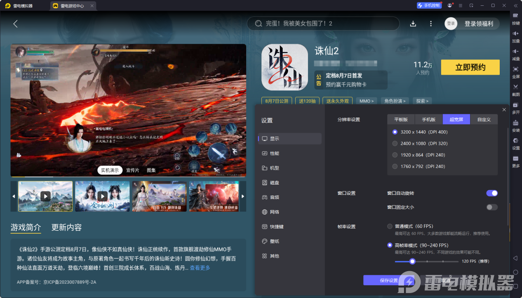Screen dimensions: 522x298
Task: Expand description with 查看更多 link
Action: click(200, 268)
